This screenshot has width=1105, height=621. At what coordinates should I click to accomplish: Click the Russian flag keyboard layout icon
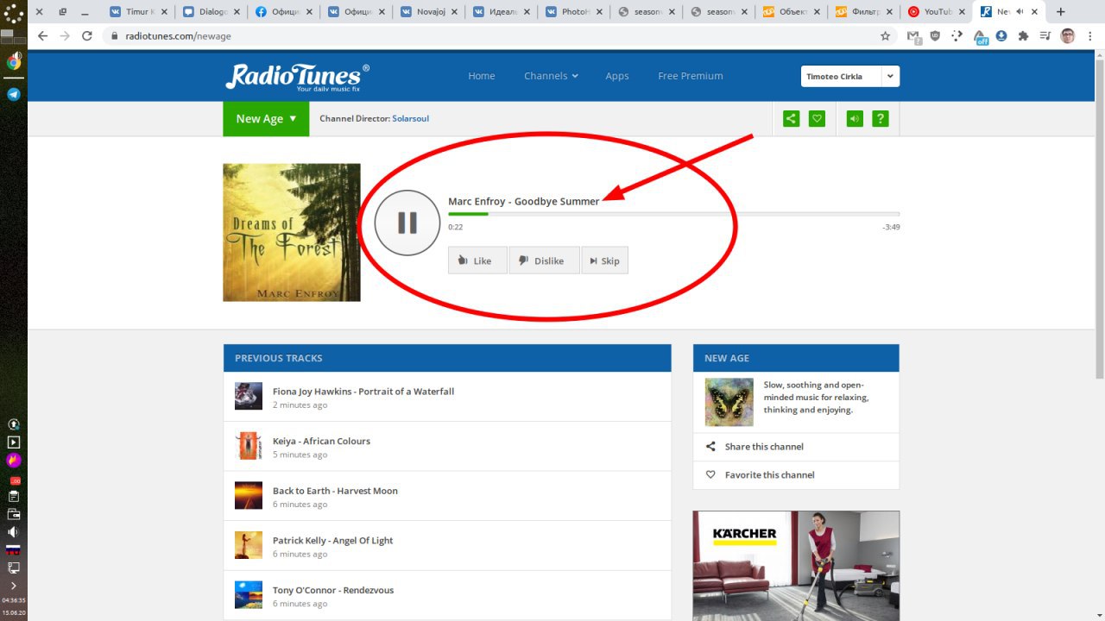click(13, 549)
